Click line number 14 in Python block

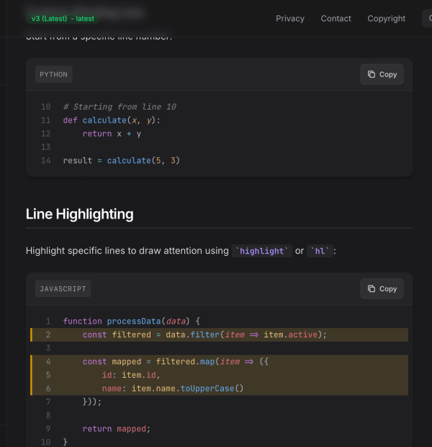(45, 161)
